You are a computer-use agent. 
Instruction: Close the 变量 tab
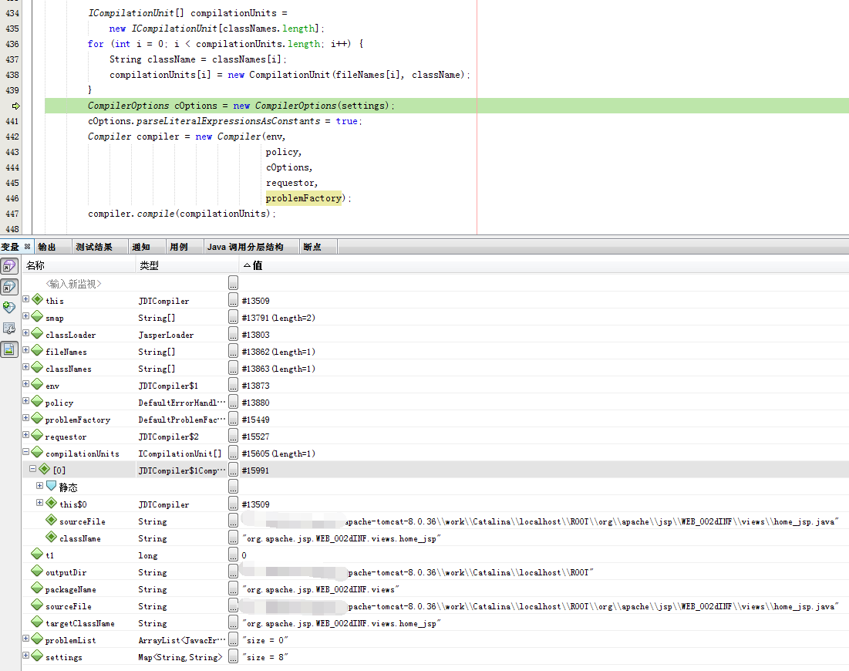point(27,246)
